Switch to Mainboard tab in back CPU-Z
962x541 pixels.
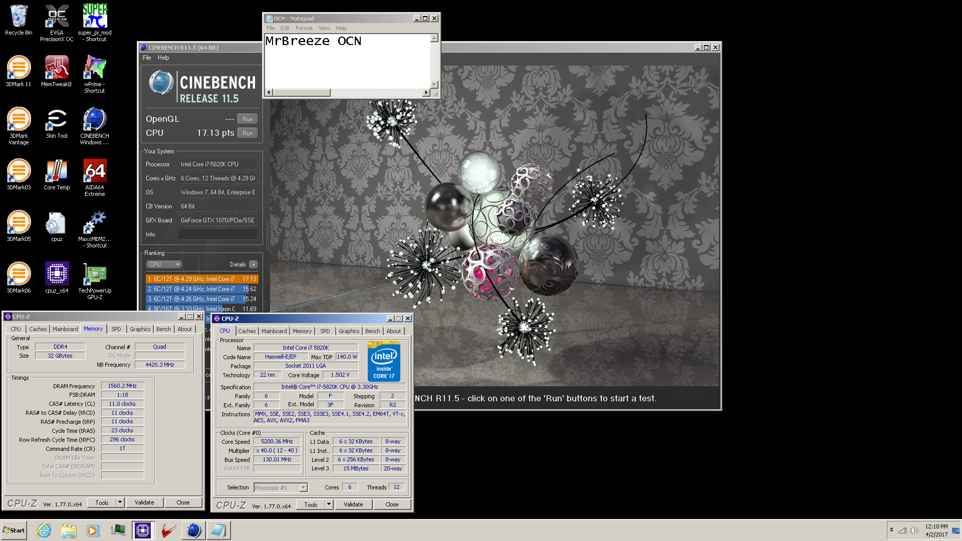point(65,329)
